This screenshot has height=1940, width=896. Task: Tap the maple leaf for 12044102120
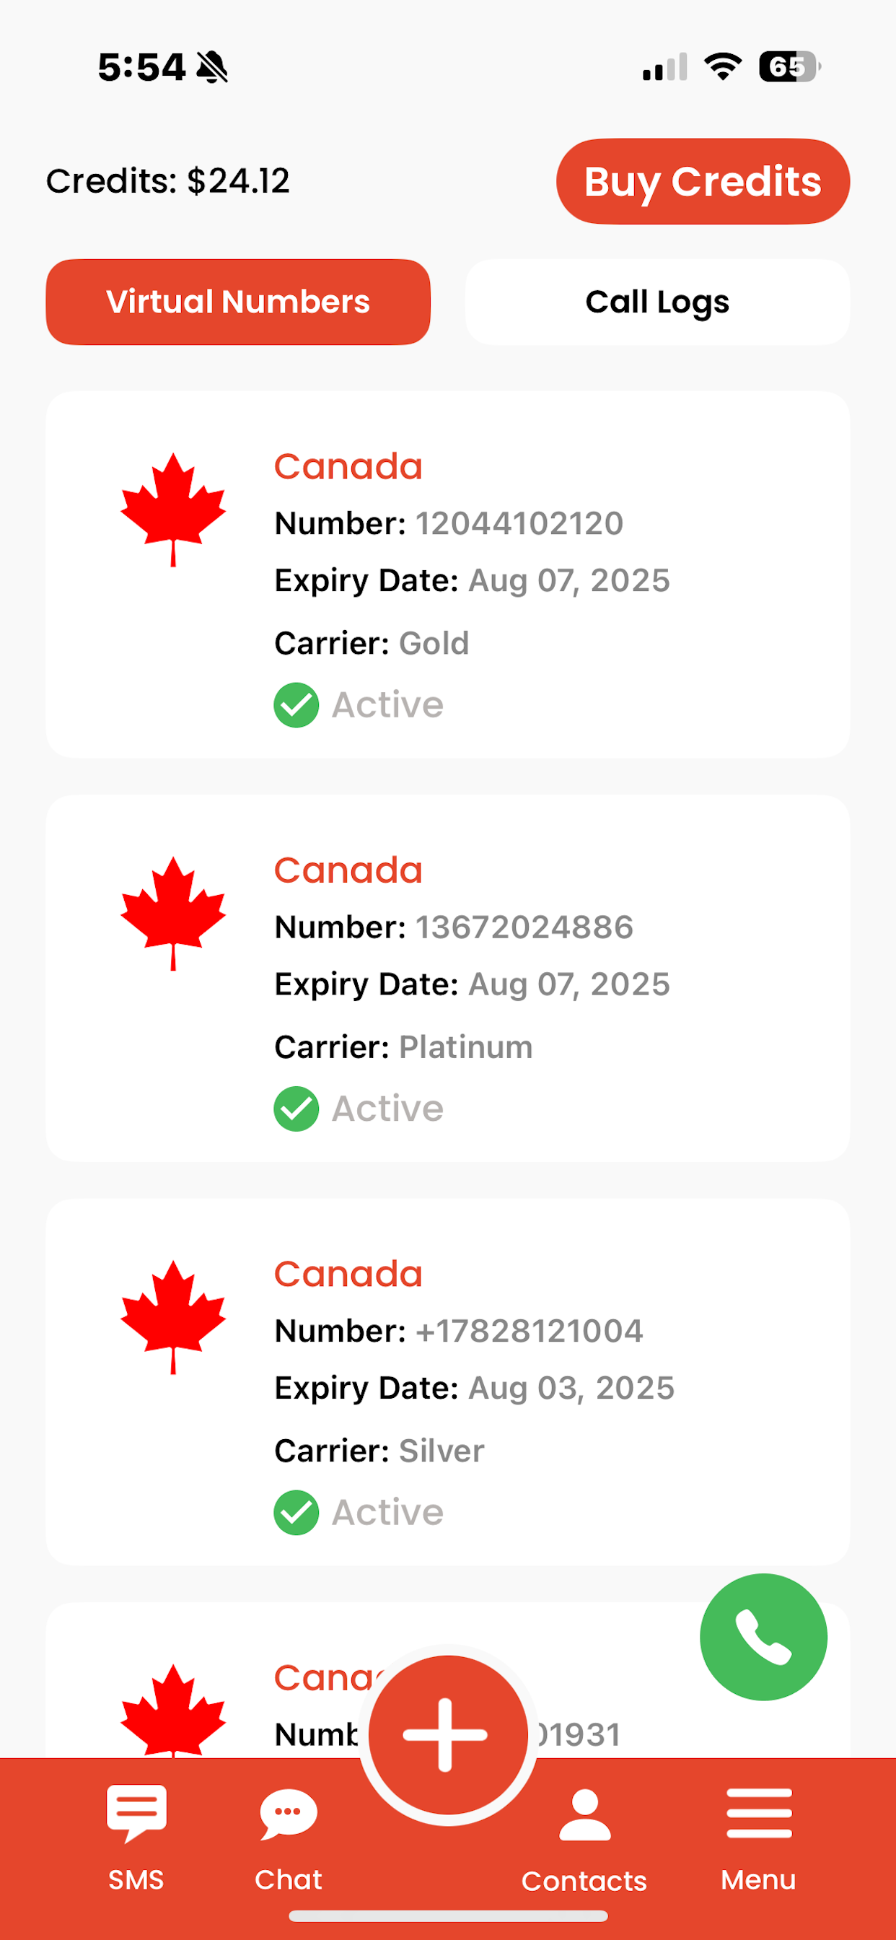(x=173, y=509)
